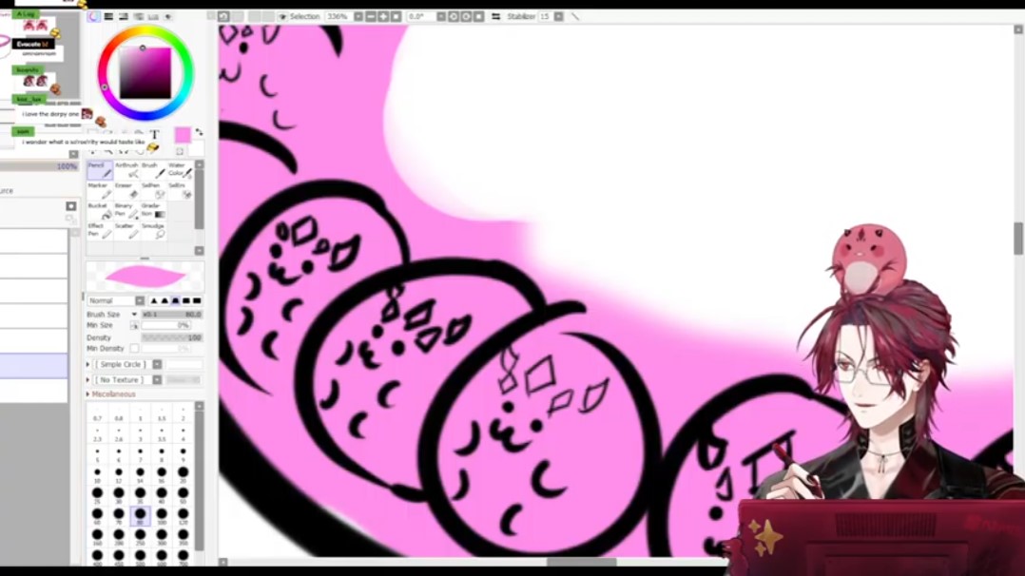Select the SelEraser tool

tap(181, 190)
